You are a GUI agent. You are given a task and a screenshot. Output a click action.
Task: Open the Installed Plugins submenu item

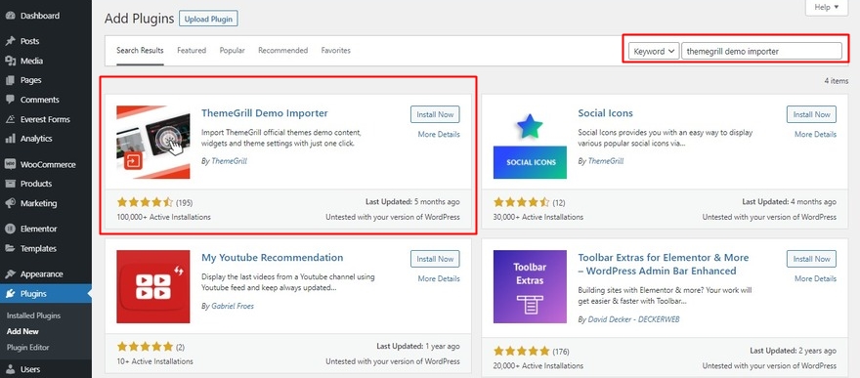click(33, 316)
